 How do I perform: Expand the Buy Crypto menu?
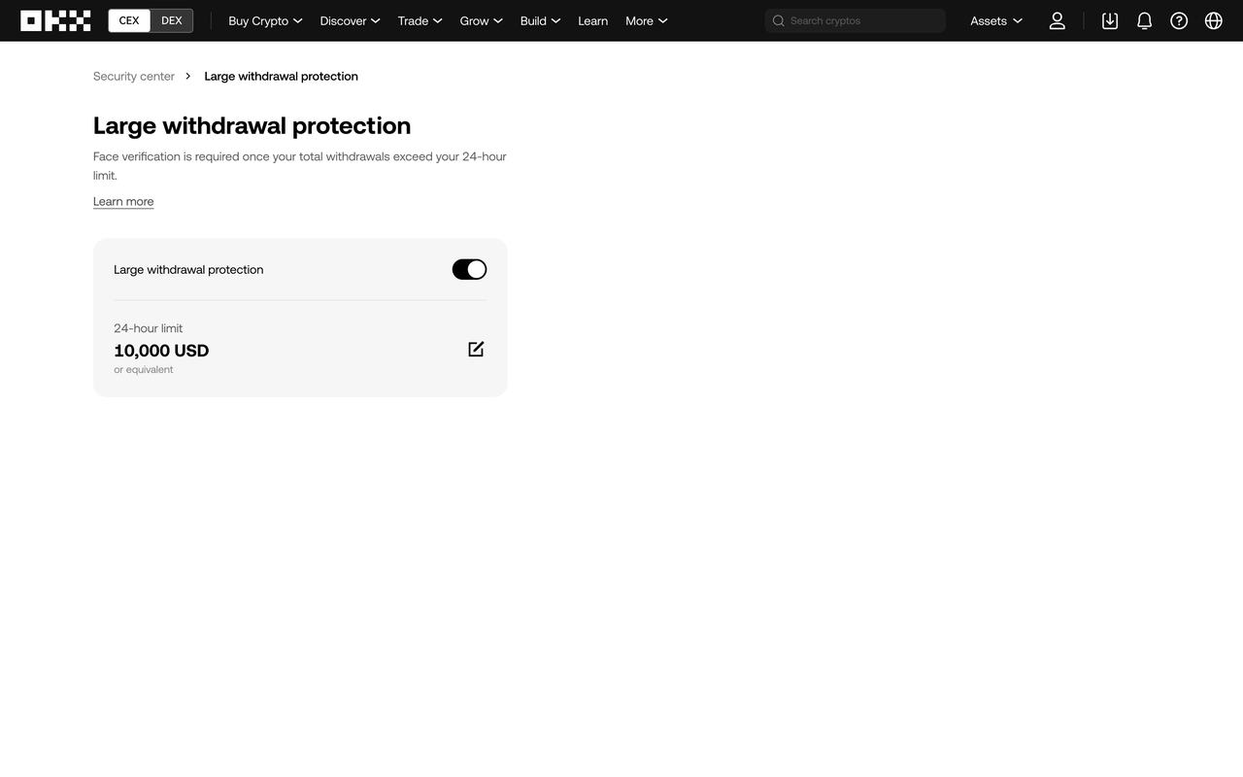(265, 20)
